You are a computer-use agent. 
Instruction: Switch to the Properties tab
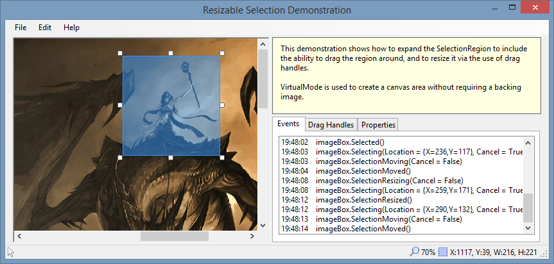point(378,125)
